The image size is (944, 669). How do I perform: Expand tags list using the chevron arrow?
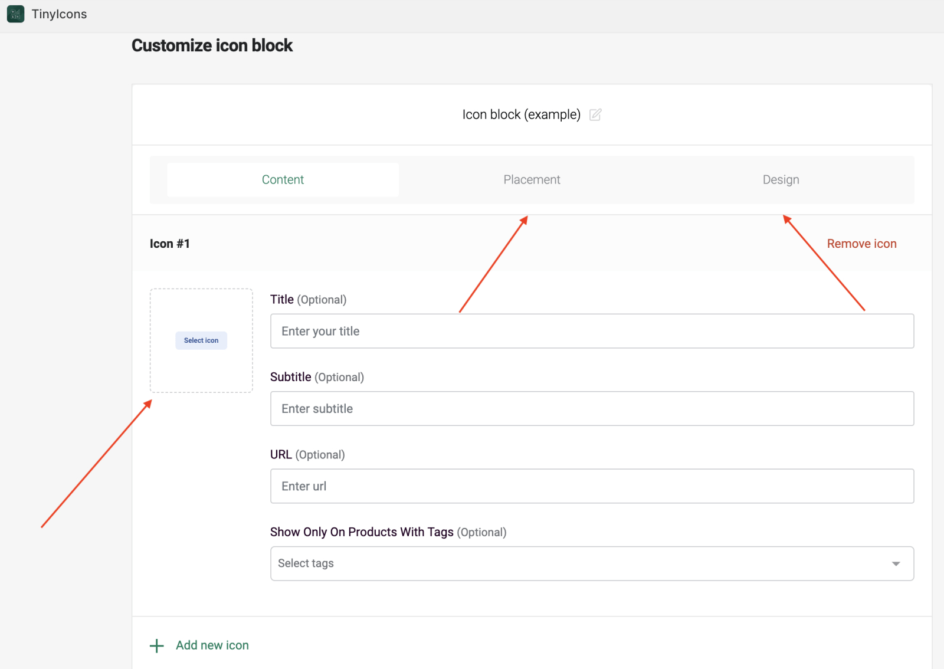896,563
